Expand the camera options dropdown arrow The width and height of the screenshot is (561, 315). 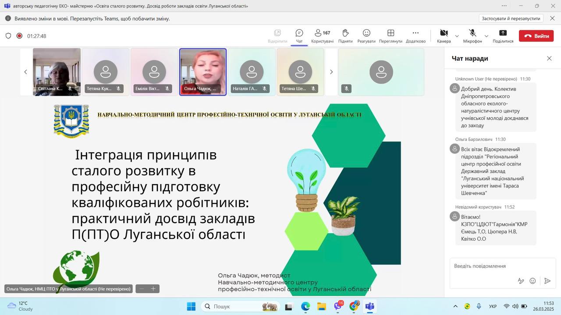457,36
